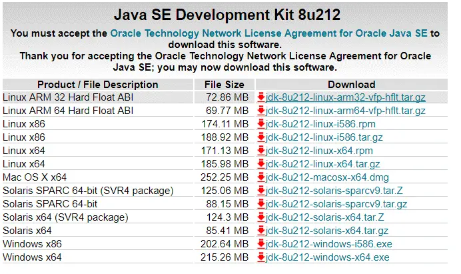
Task: Click the red download arrow beside jdk-8u212-linux-x64.tar.gz
Action: pos(260,164)
